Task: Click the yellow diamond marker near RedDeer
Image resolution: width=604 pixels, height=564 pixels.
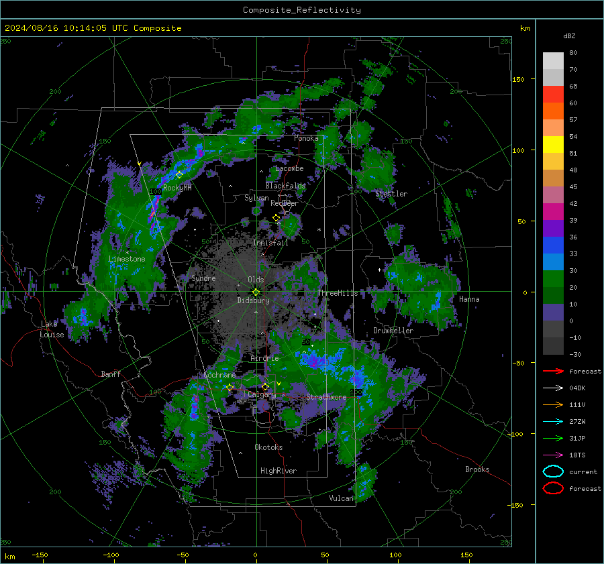Action: [276, 218]
